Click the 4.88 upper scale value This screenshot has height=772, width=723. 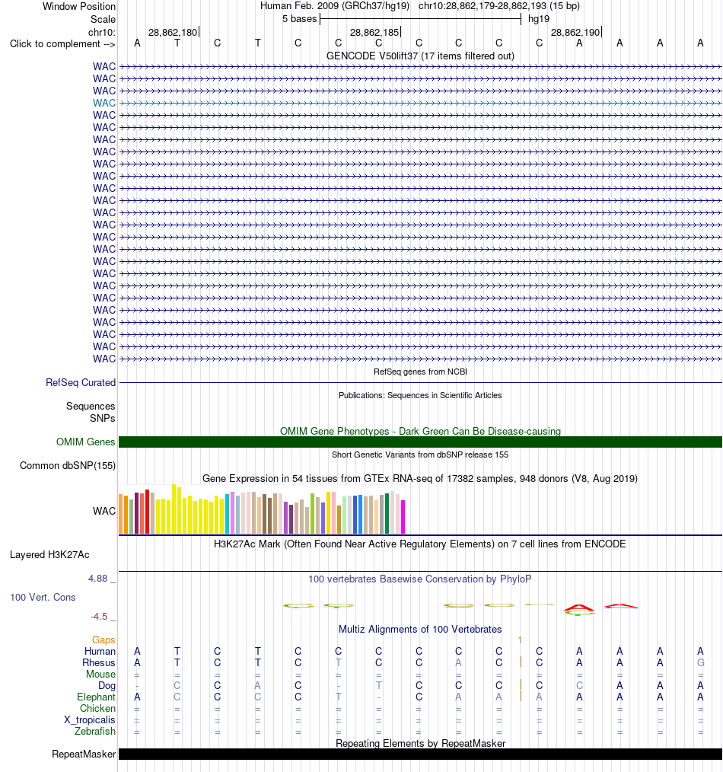97,579
